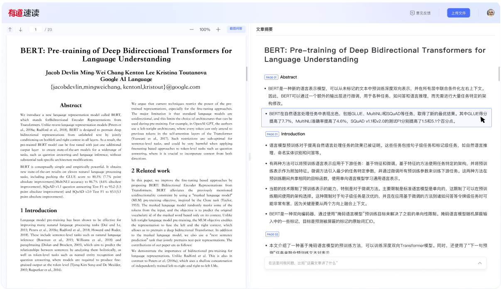Screen dimensions: 501x289
Task: Select the 文章摘要 tab
Action: [265, 29]
